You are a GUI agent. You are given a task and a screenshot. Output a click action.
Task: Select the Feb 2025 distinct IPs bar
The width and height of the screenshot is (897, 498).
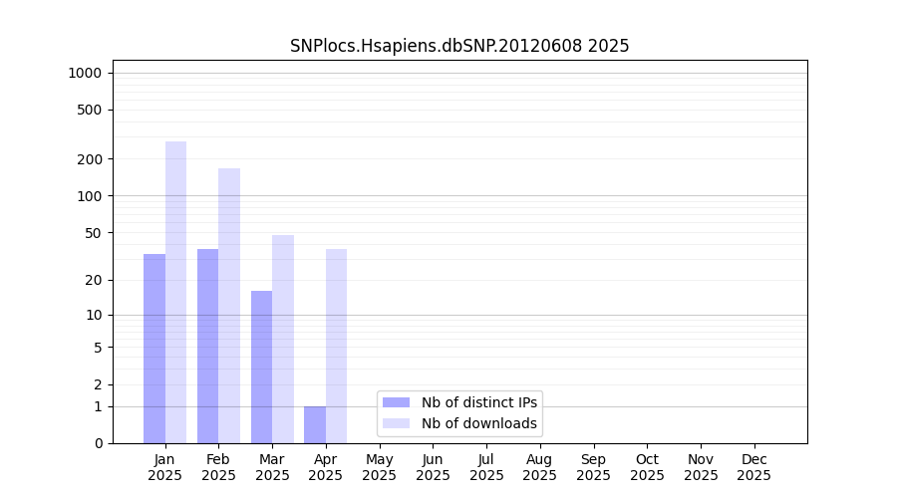click(x=208, y=346)
